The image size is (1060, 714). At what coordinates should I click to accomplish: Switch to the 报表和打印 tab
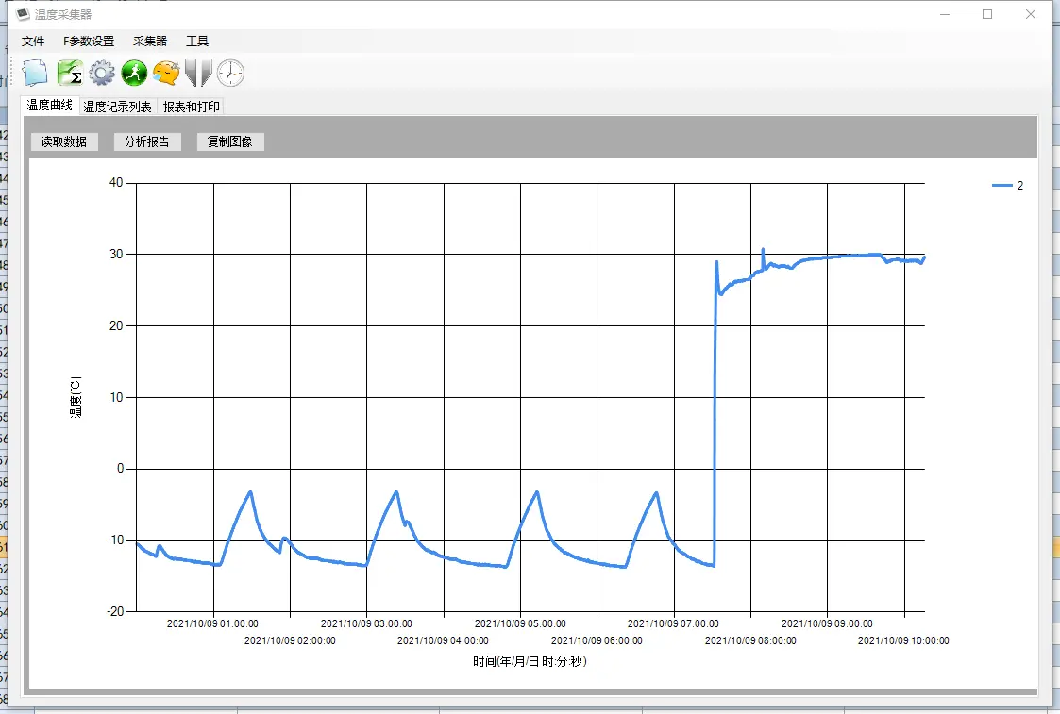191,107
